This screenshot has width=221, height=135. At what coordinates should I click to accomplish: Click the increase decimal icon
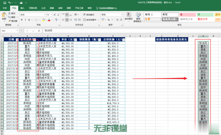click(x=117, y=20)
